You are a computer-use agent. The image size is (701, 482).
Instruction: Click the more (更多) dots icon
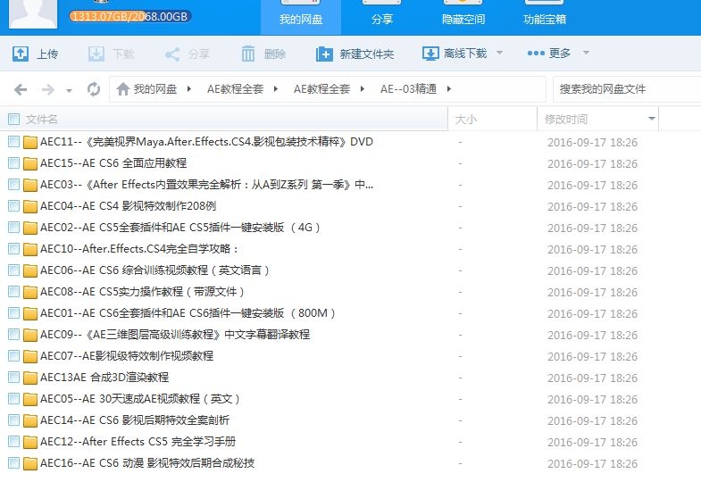pyautogui.click(x=536, y=54)
